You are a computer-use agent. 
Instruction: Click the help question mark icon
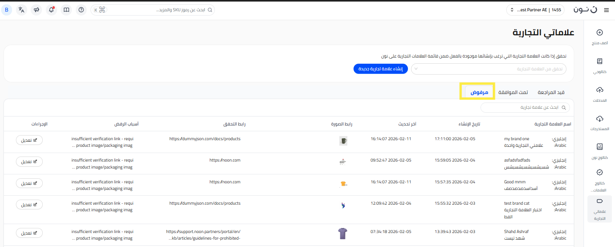point(81,10)
